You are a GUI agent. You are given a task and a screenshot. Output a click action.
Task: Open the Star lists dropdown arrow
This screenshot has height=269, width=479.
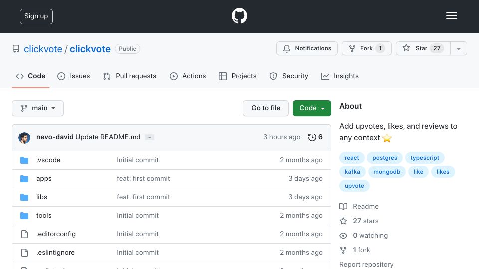pyautogui.click(x=458, y=48)
